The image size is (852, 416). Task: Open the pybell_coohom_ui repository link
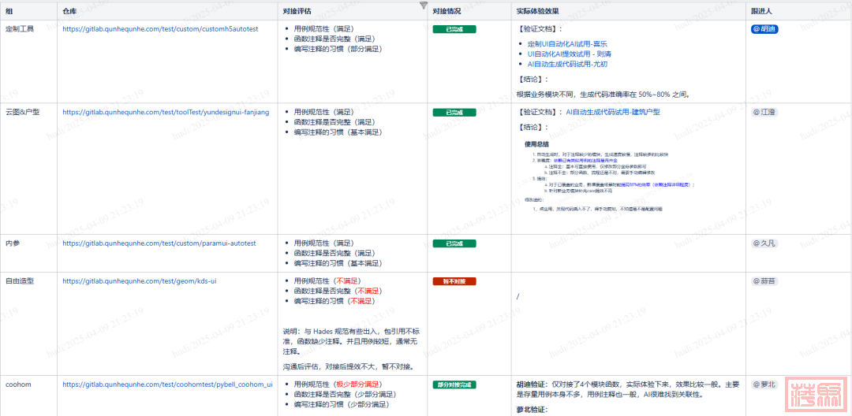pyautogui.click(x=167, y=384)
